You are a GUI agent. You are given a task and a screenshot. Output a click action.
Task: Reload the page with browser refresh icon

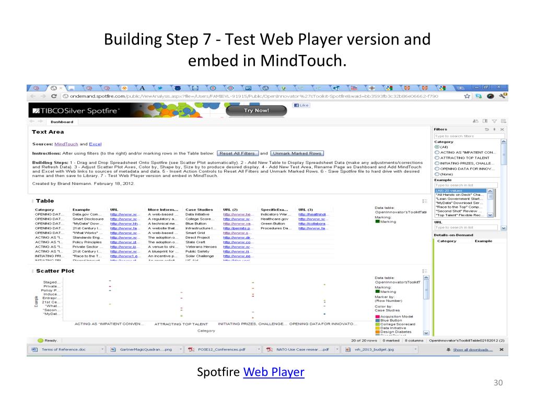click(54, 96)
